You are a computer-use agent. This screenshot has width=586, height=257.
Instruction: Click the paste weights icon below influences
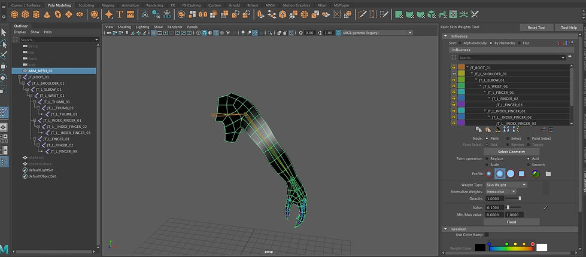488,130
